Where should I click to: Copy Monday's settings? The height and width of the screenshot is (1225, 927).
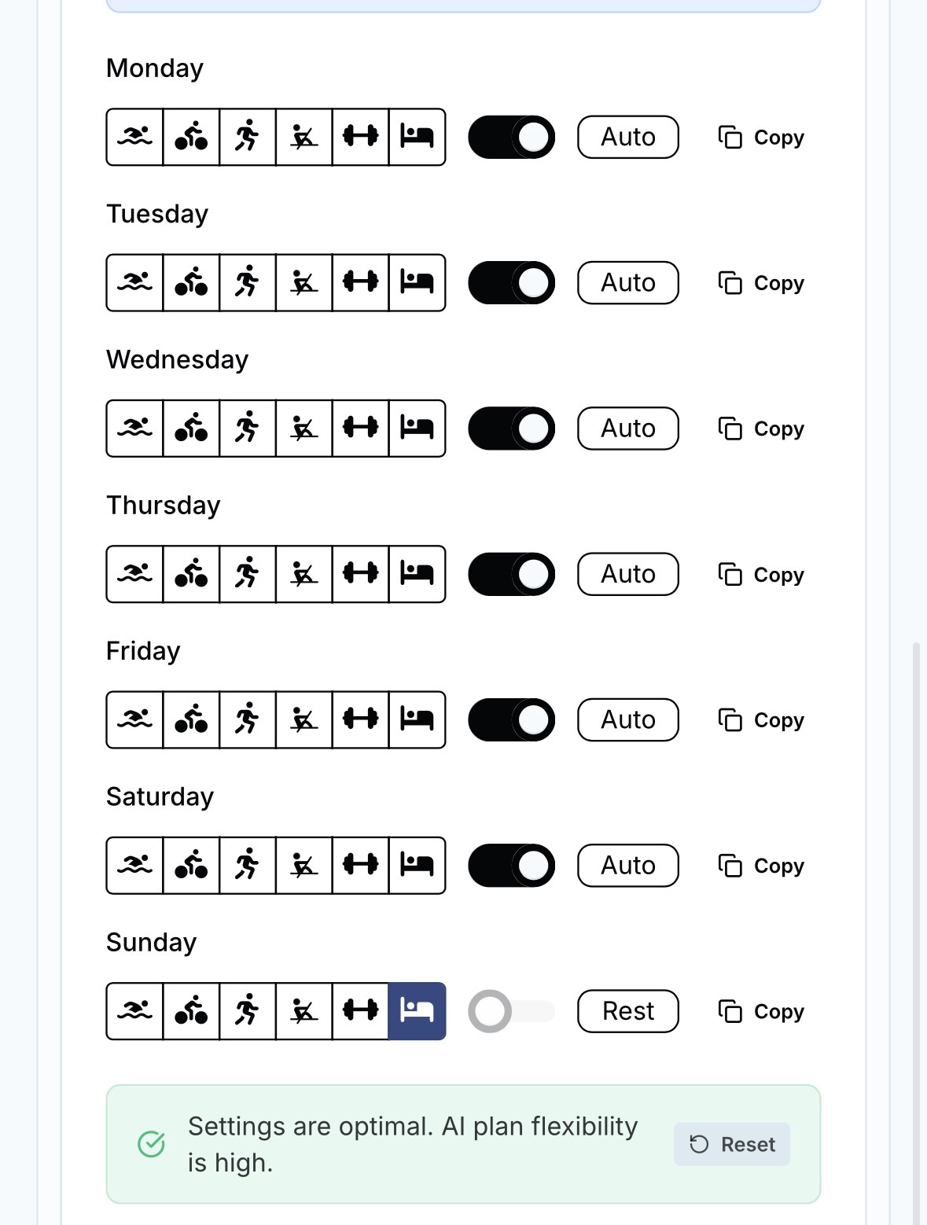click(761, 137)
